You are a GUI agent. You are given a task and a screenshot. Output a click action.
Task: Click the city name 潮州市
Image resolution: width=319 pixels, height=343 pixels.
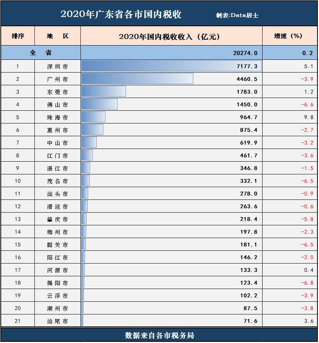click(x=58, y=308)
